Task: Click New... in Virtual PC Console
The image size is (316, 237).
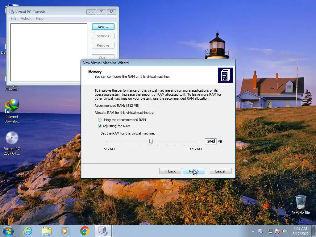Action: [x=103, y=27]
